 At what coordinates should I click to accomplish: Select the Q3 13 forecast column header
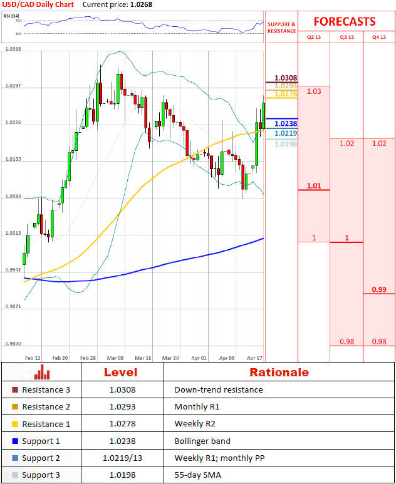pyautogui.click(x=346, y=37)
